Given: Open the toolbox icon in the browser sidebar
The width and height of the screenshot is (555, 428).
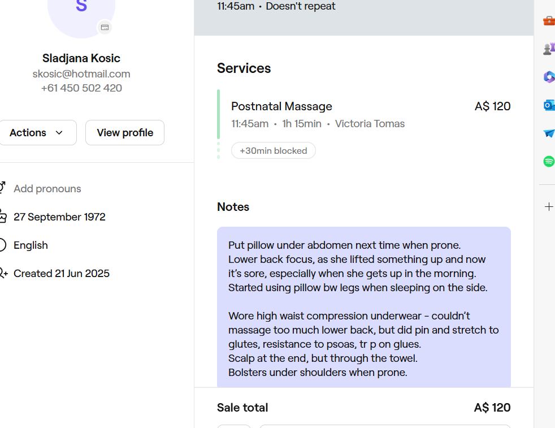Looking at the screenshot, I should 548,21.
